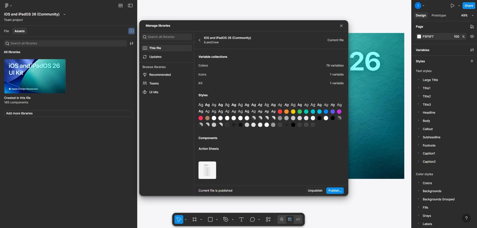Click the red color style swatch

click(x=280, y=112)
